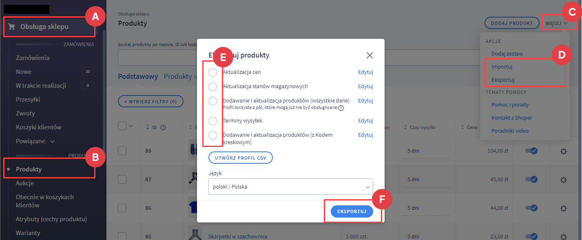
Task: Click Utwórz profil CSV button
Action: point(240,158)
